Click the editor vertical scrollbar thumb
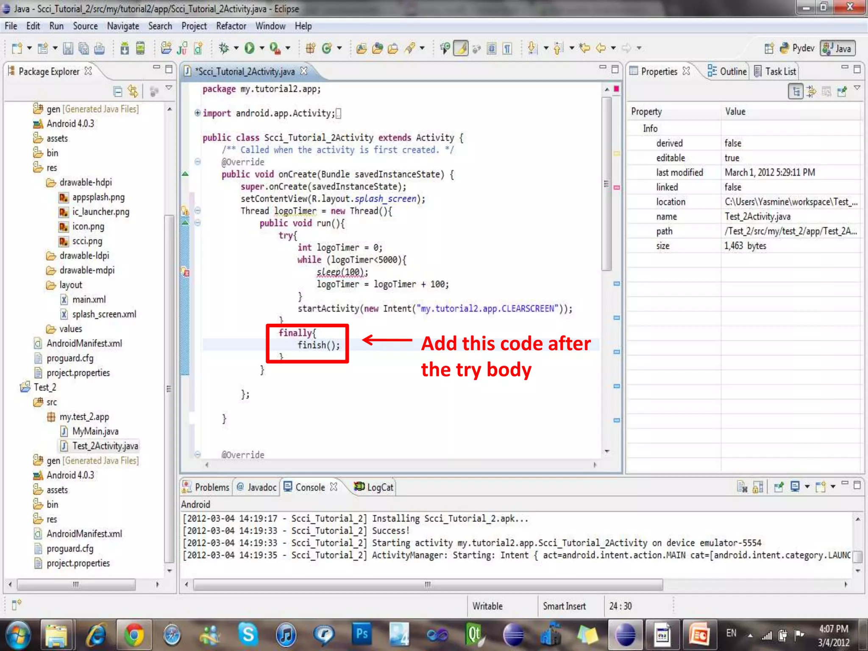 click(x=606, y=184)
